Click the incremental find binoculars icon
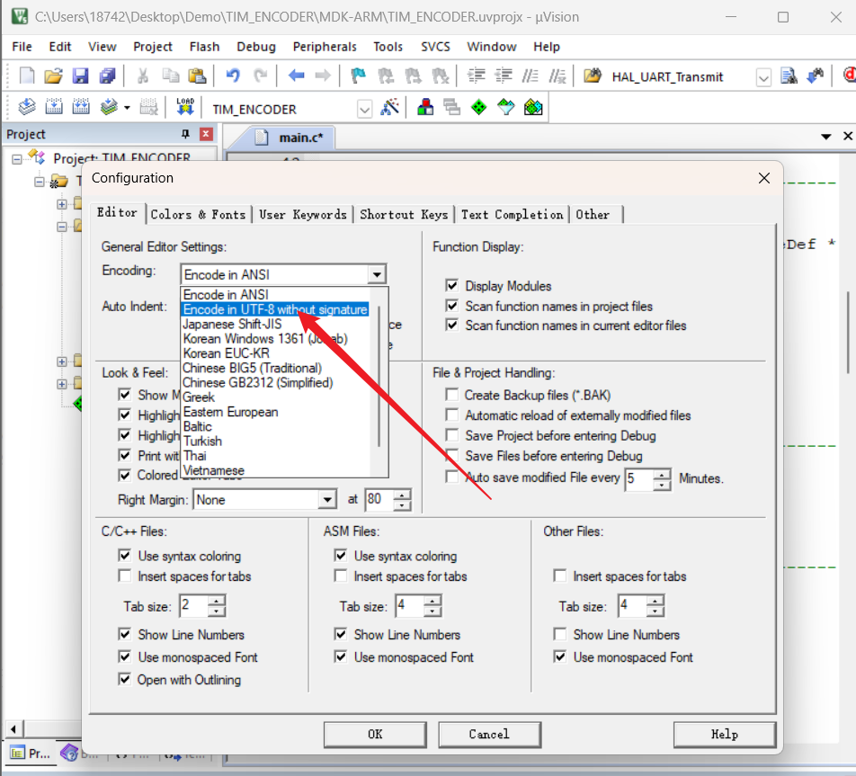The width and height of the screenshot is (856, 776). pos(816,76)
